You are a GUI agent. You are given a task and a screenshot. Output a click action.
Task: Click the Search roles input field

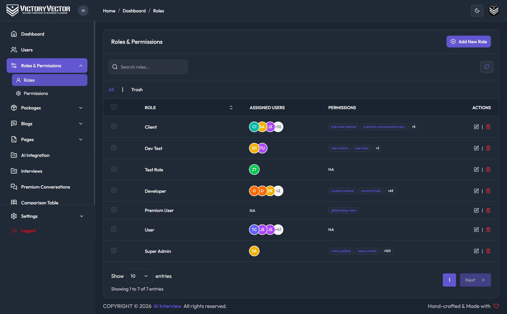tap(148, 67)
